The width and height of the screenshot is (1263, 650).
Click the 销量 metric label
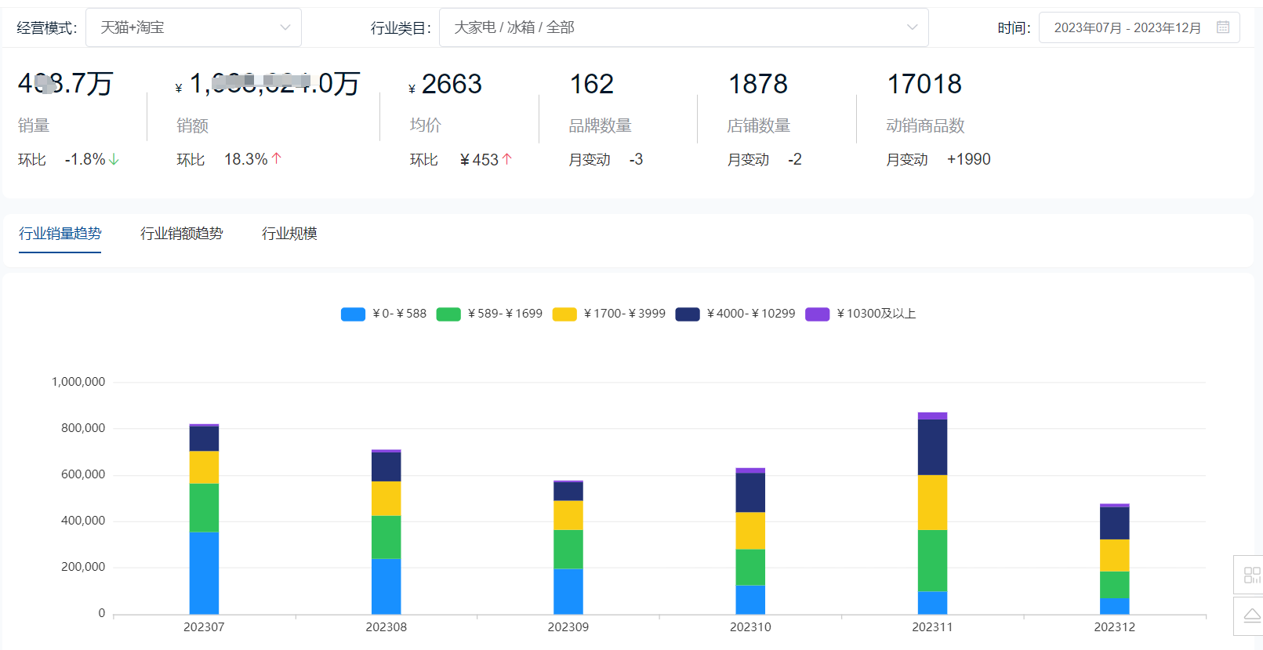(x=34, y=125)
